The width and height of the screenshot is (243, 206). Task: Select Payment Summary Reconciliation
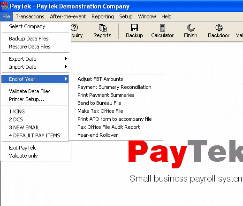[114, 87]
